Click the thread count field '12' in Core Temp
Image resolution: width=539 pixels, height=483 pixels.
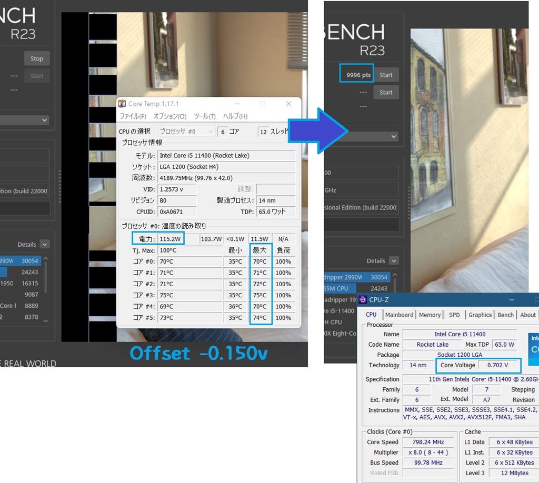coord(263,132)
